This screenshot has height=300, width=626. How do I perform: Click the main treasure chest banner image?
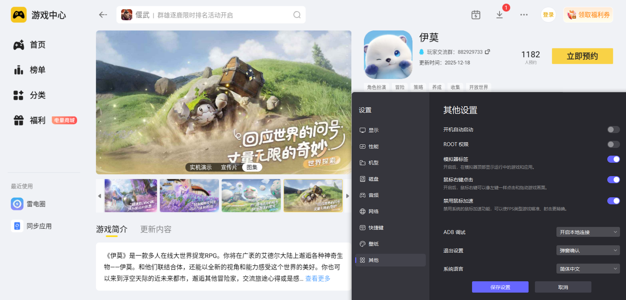pyautogui.click(x=223, y=102)
